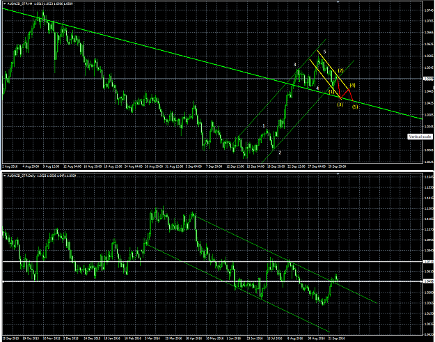
Task: Open the Daily chart title dropdown triangle
Action: (4, 176)
